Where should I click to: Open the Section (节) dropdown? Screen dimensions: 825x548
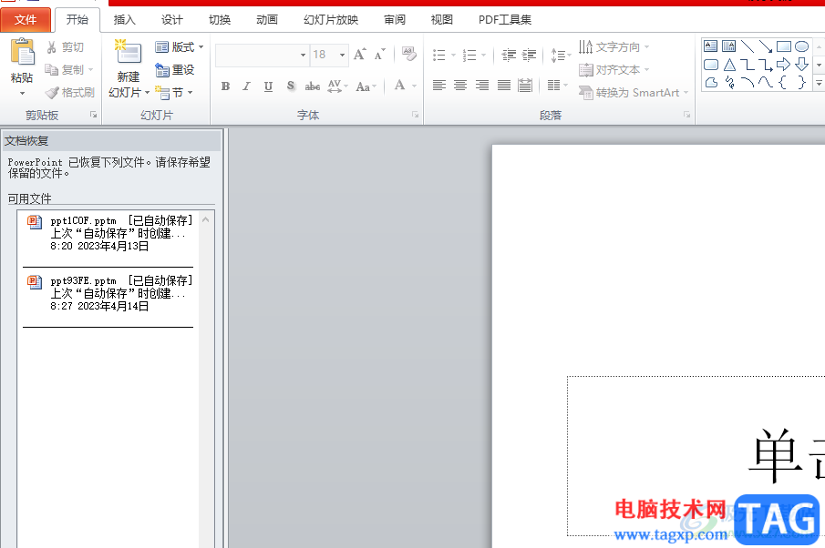(174, 93)
